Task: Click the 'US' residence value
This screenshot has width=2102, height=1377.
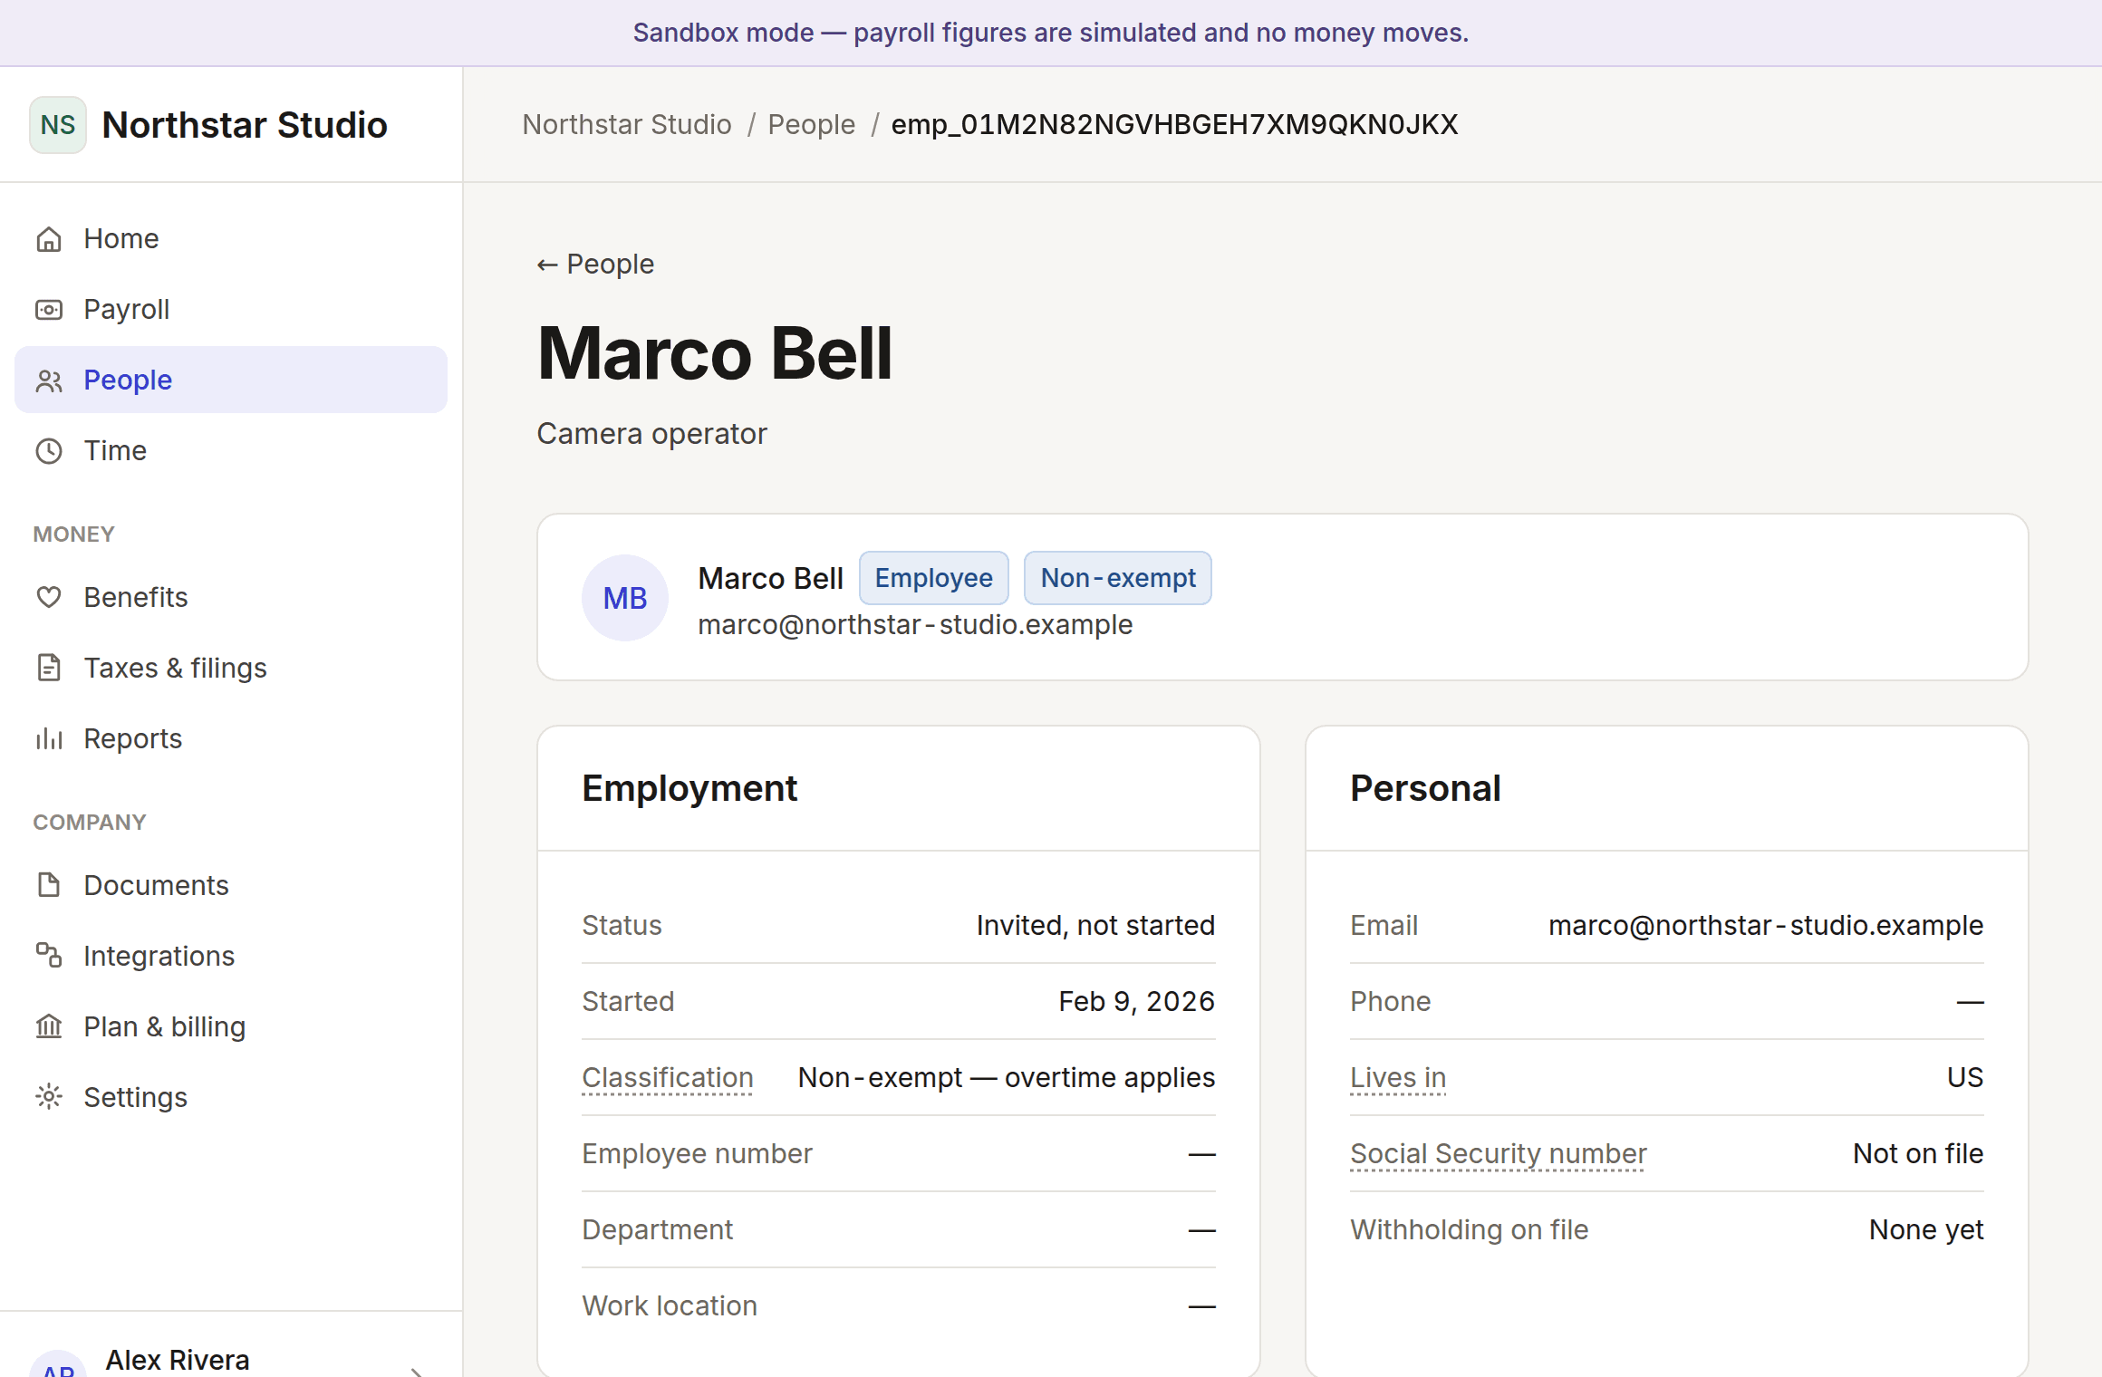Action: pyautogui.click(x=1965, y=1078)
